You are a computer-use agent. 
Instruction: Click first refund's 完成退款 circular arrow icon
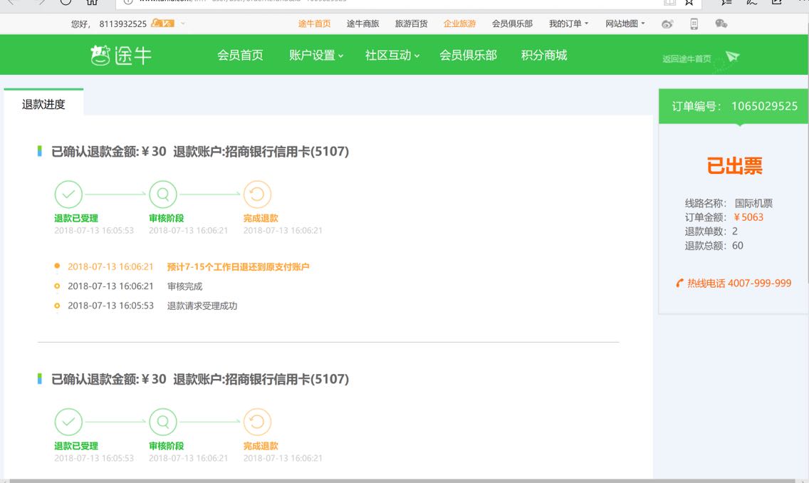pos(257,194)
